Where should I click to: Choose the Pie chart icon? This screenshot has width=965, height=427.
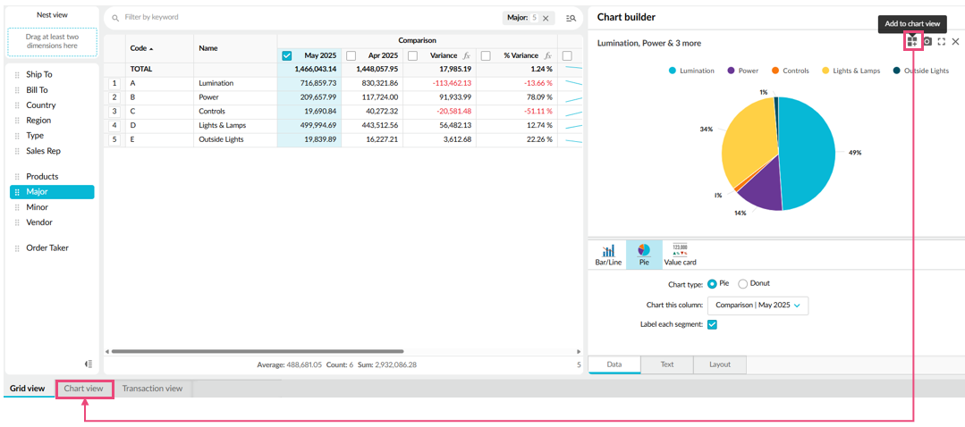644,255
